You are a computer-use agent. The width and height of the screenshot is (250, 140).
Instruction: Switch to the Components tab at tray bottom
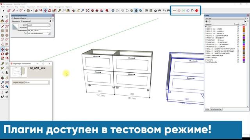tap(216, 109)
